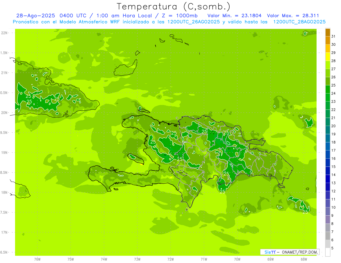
Task: Click the latitude axis label '9.5N'
Action: pos(4,132)
